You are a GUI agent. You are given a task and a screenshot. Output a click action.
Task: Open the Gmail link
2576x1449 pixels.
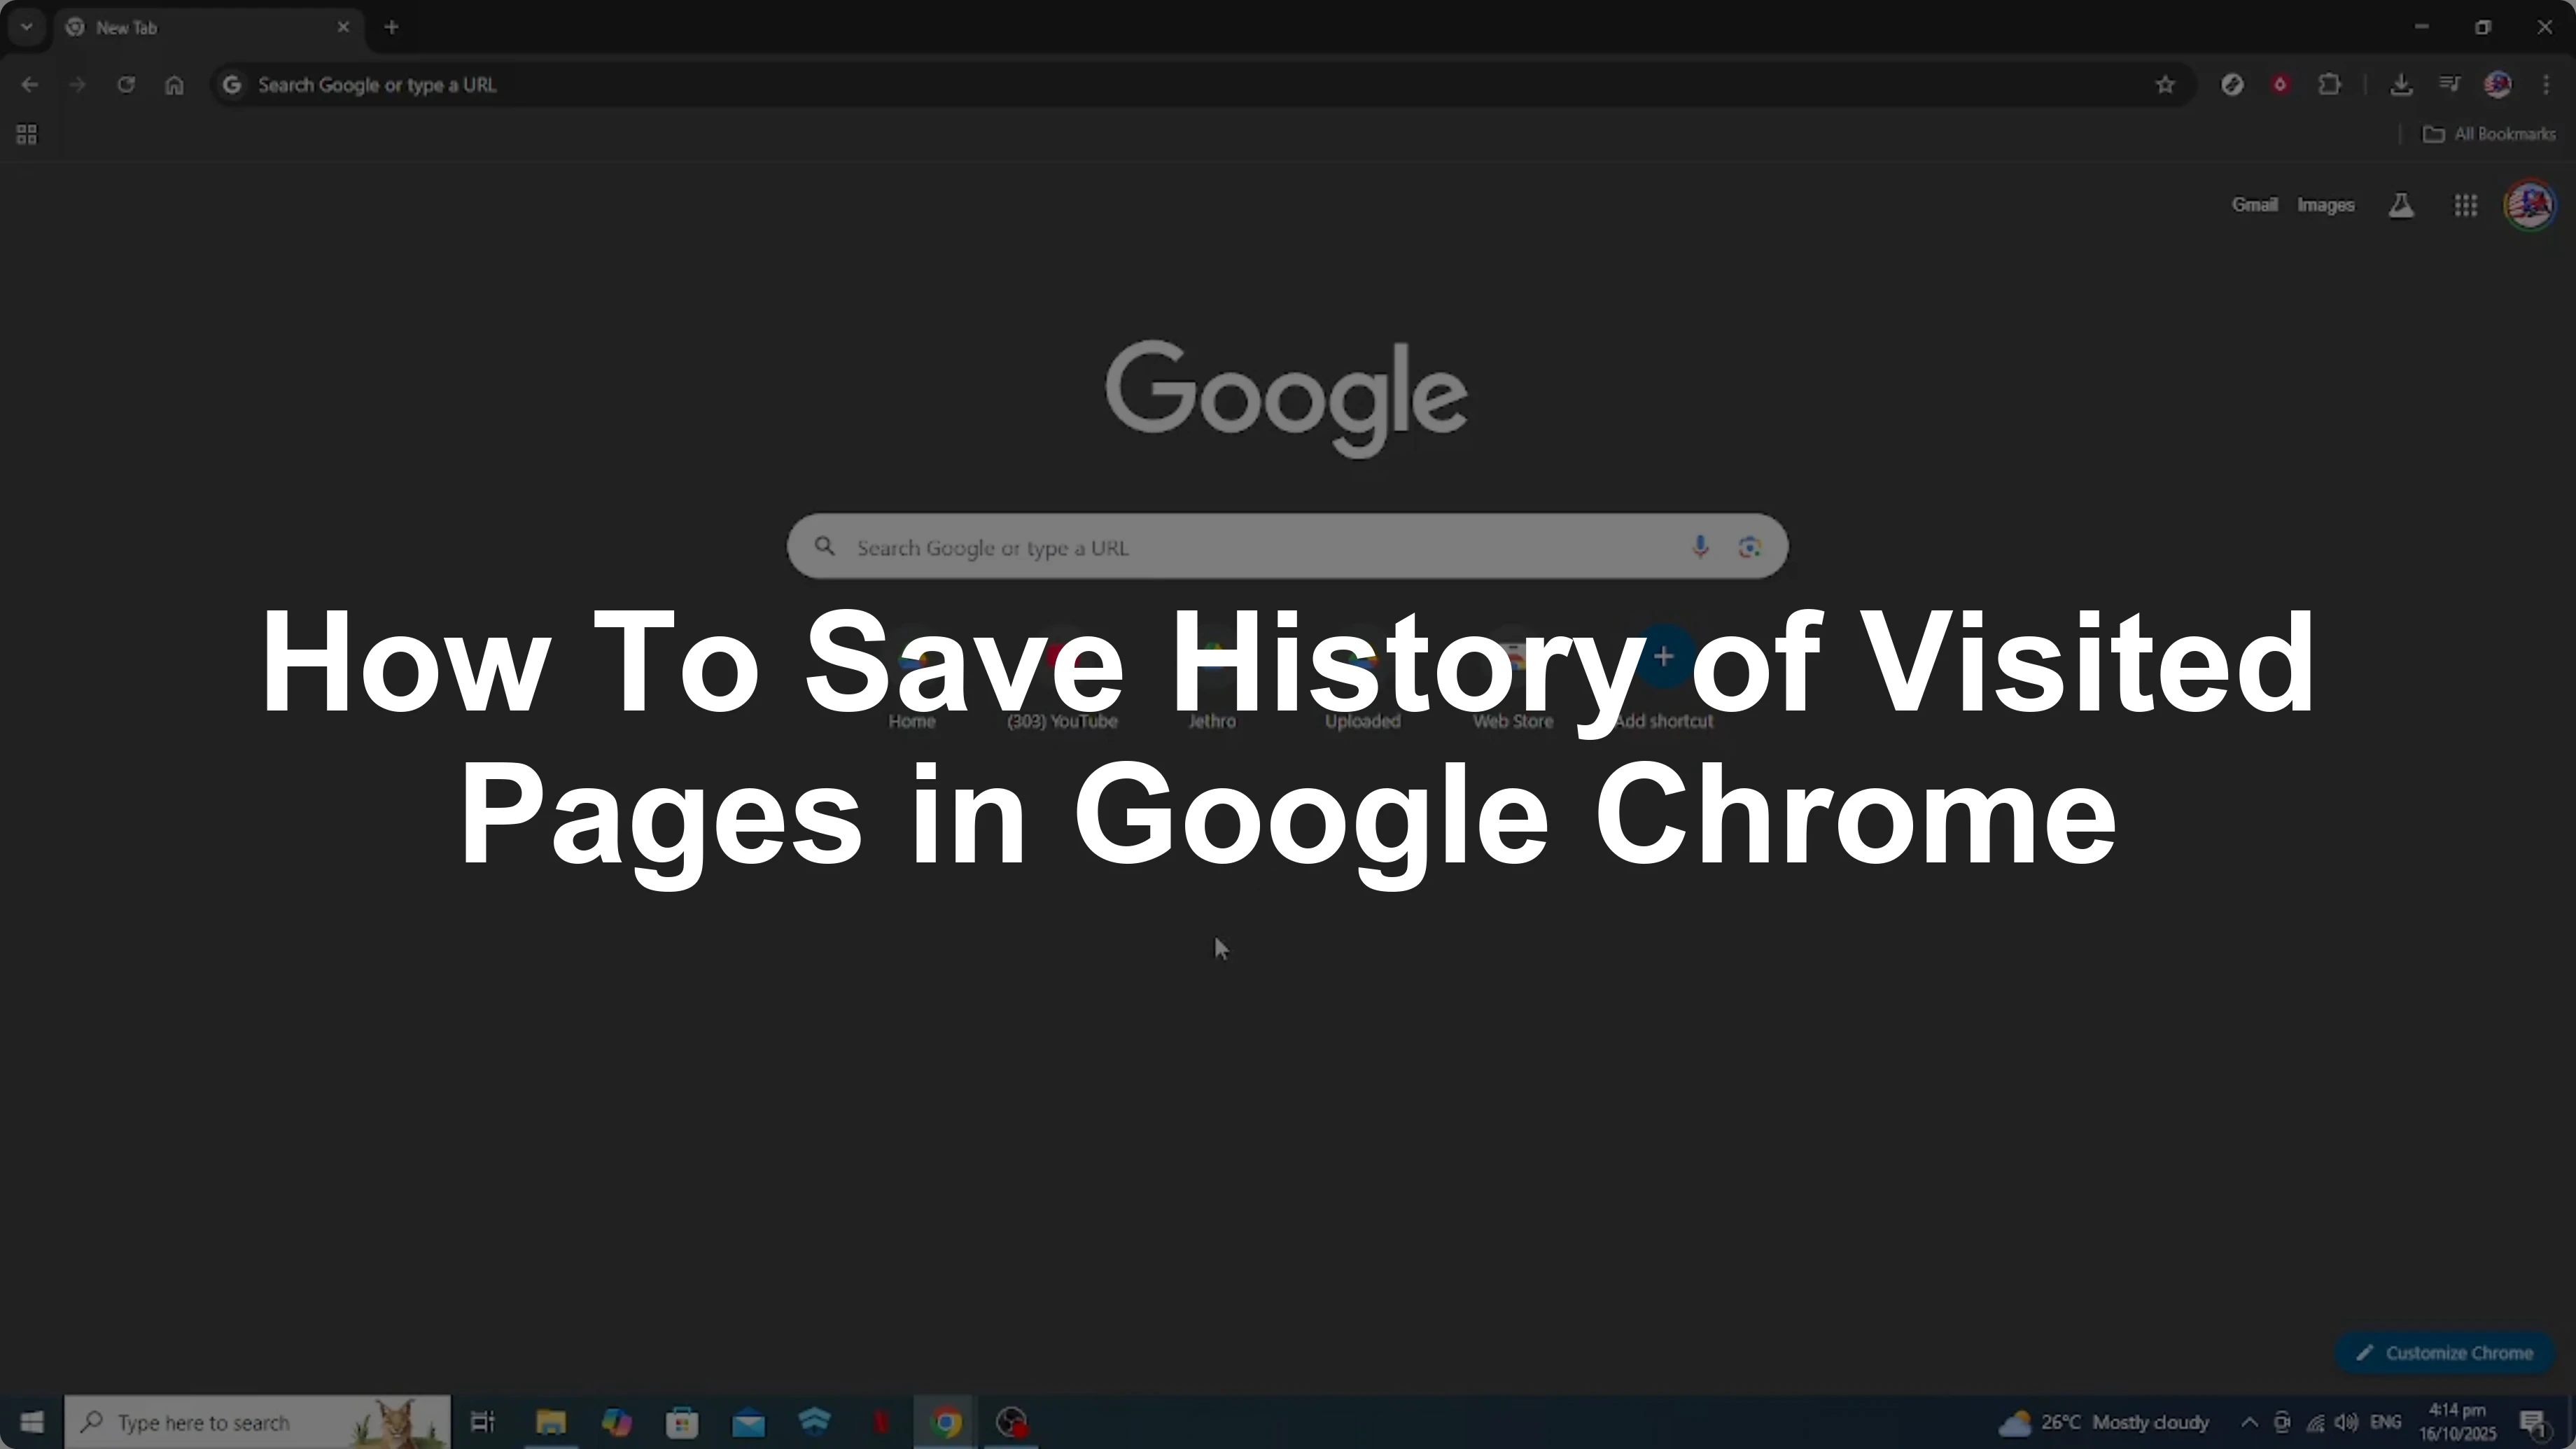[2254, 205]
